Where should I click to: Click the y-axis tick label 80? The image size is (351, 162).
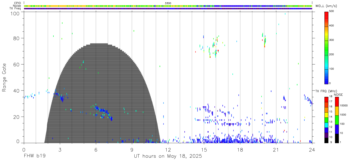coord(17,38)
